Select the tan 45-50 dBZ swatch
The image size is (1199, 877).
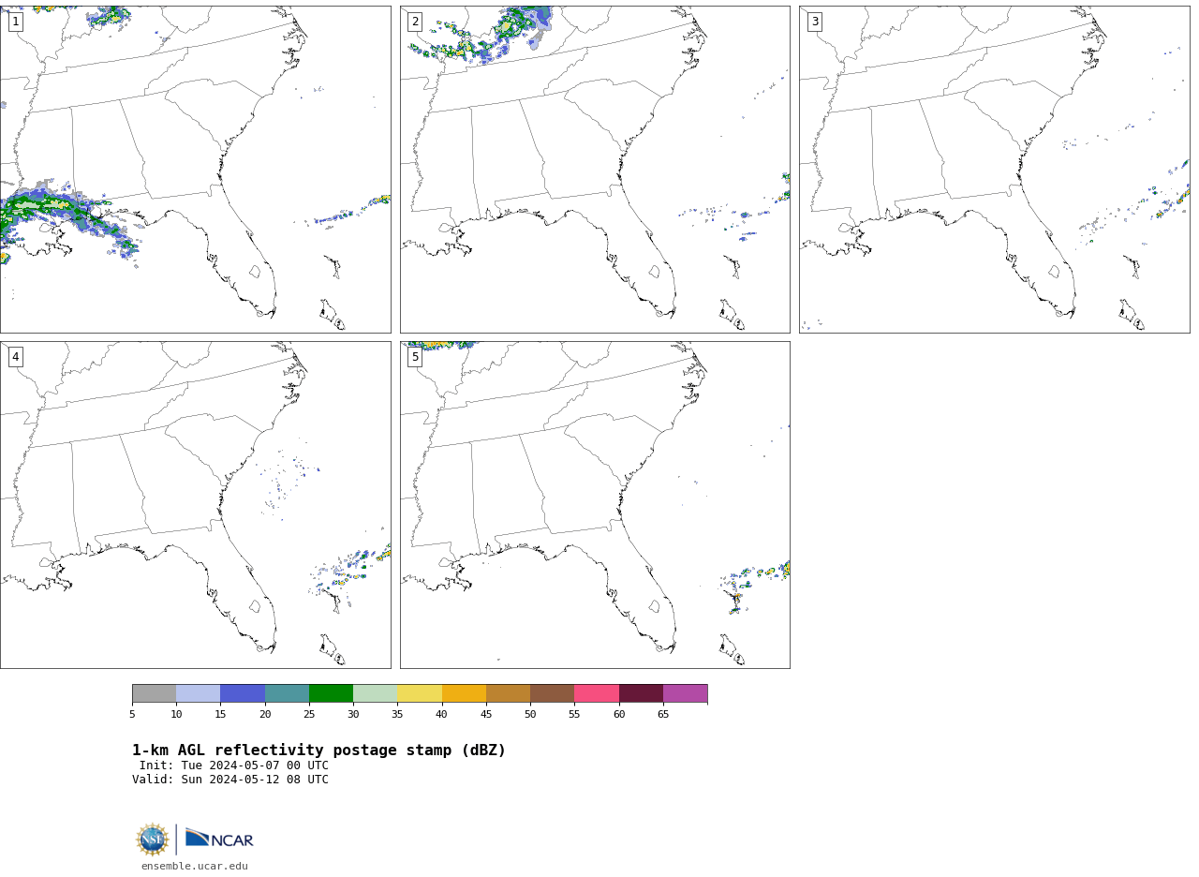tap(508, 693)
